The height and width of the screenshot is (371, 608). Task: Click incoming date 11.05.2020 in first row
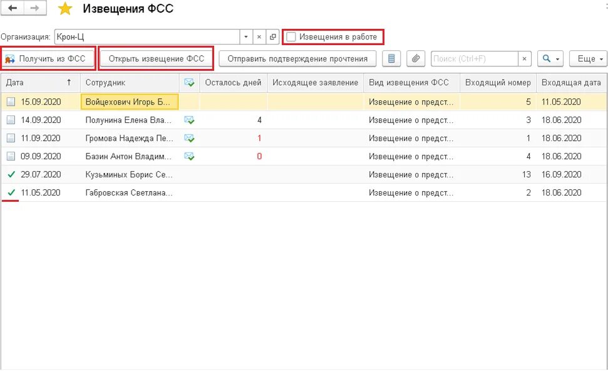561,102
